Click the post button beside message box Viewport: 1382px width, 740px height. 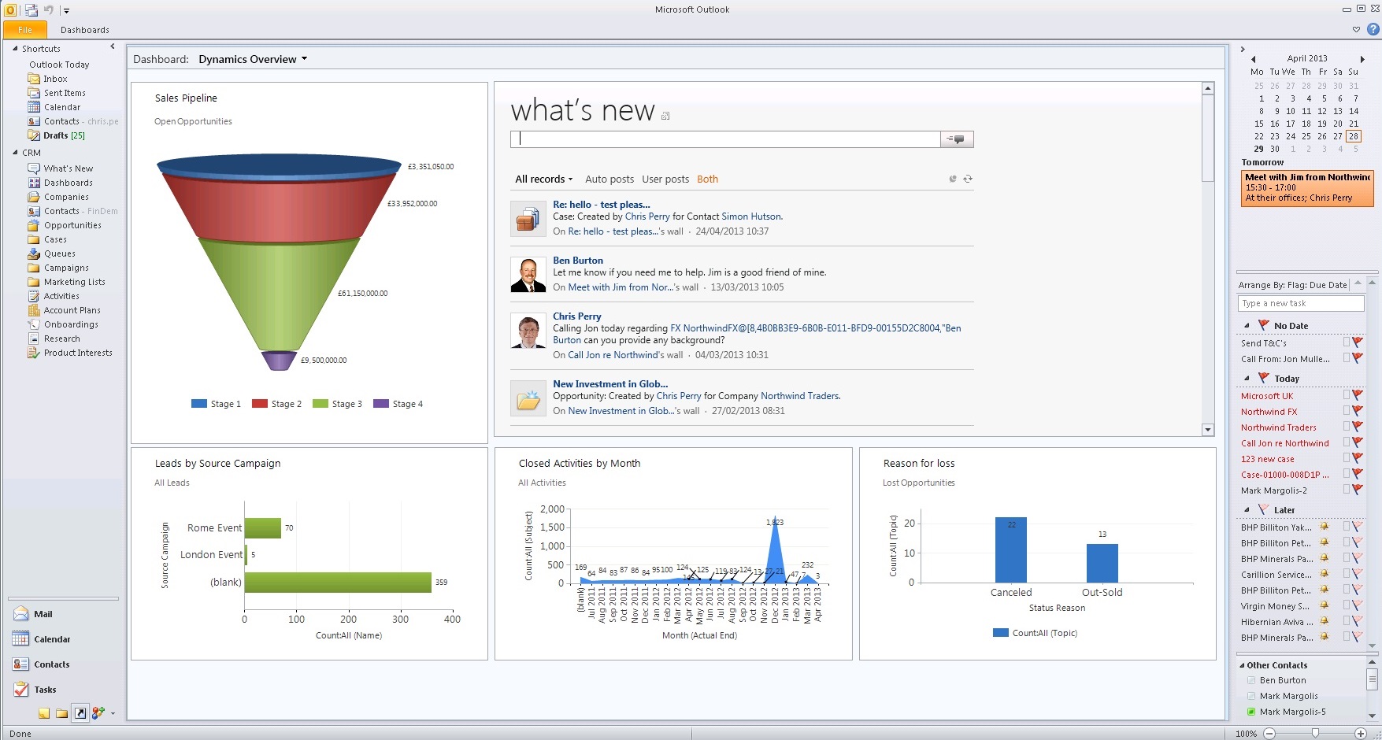[957, 139]
